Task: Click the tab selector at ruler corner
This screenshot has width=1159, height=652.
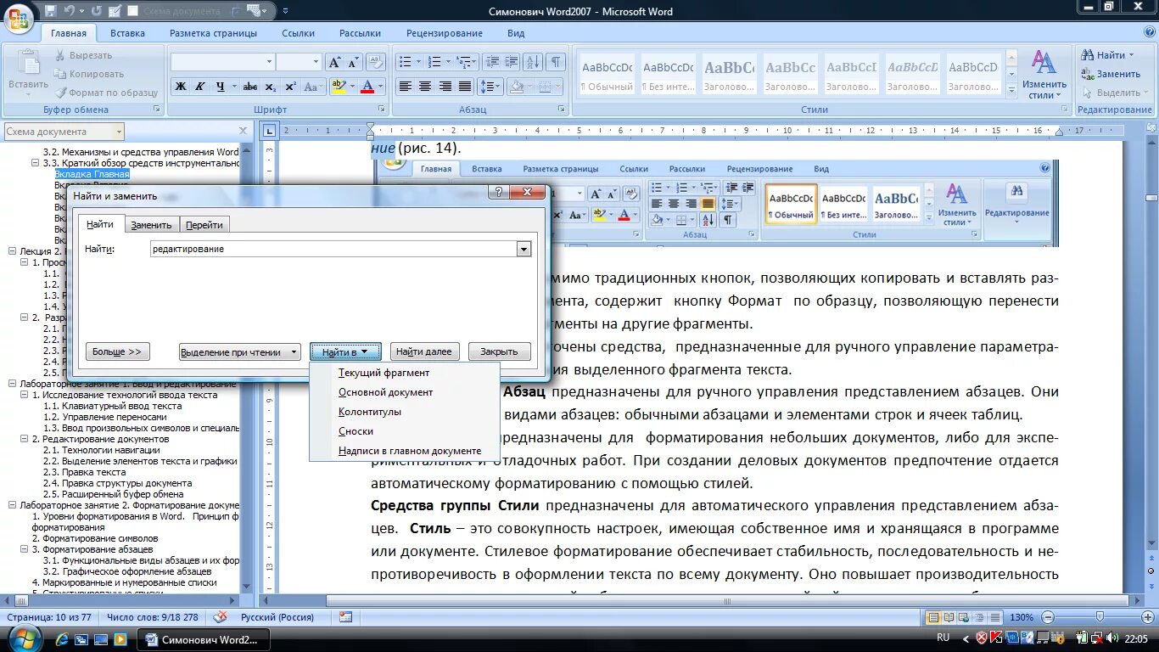Action: pos(269,131)
